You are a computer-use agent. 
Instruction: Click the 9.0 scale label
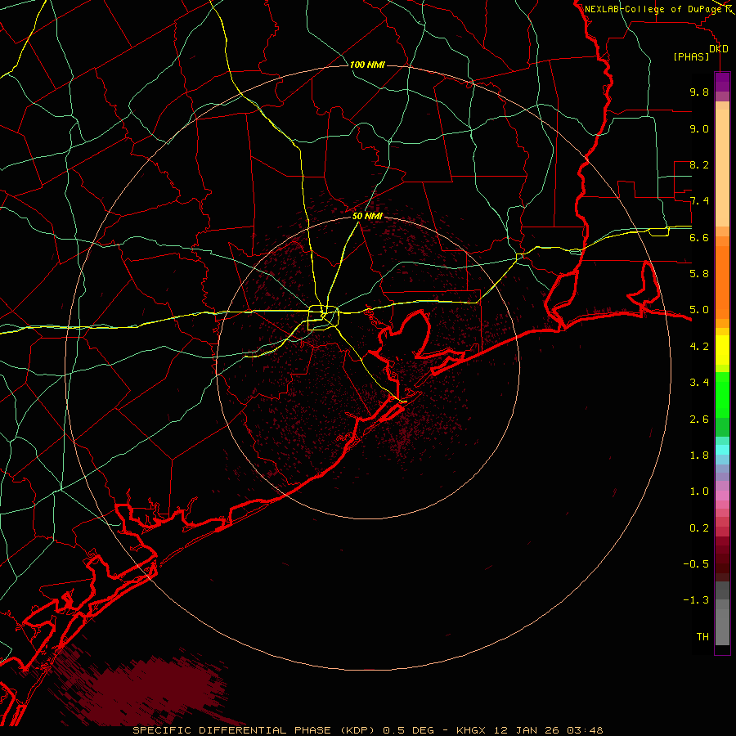[x=699, y=128]
